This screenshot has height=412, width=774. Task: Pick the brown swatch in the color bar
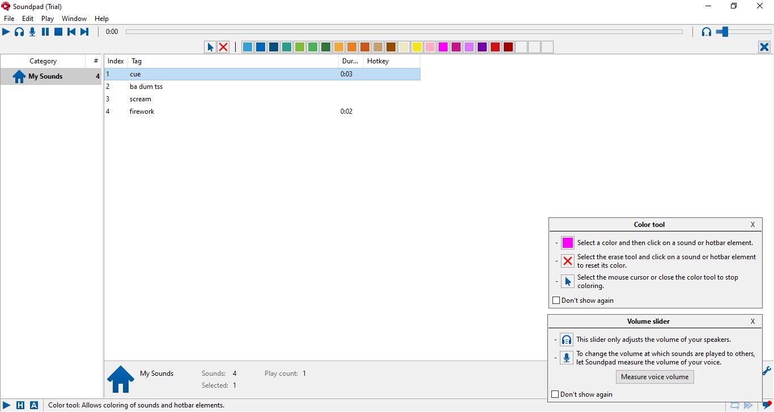click(x=391, y=47)
